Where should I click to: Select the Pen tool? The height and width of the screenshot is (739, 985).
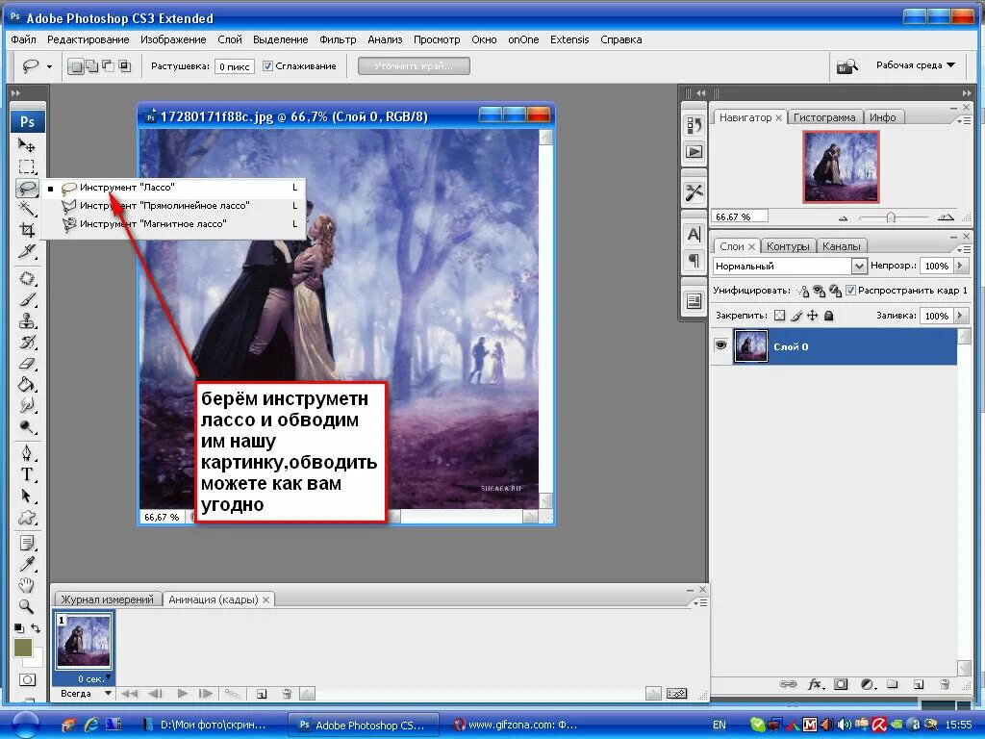pyautogui.click(x=26, y=453)
